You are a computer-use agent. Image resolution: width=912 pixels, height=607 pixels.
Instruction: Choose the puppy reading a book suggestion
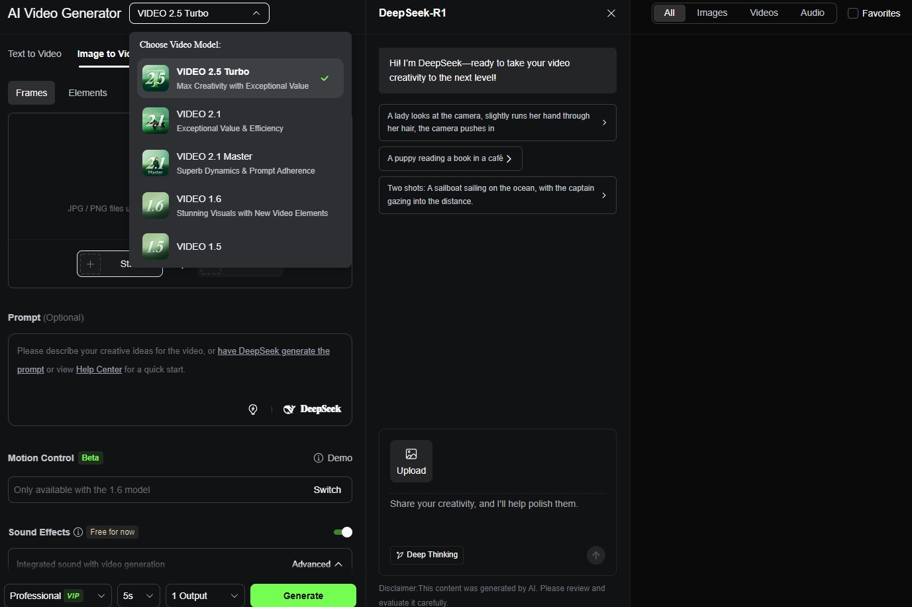click(x=450, y=158)
